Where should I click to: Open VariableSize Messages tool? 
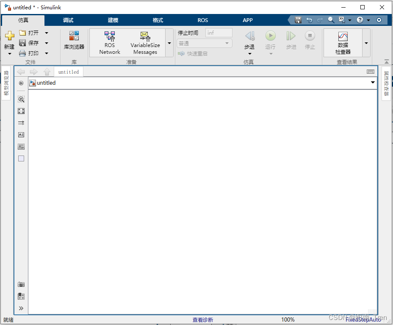(x=145, y=43)
